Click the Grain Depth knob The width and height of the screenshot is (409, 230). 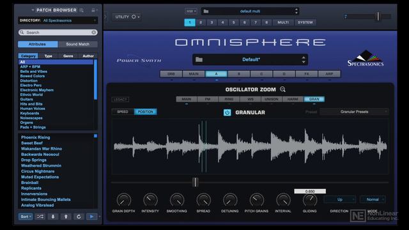[123, 200]
